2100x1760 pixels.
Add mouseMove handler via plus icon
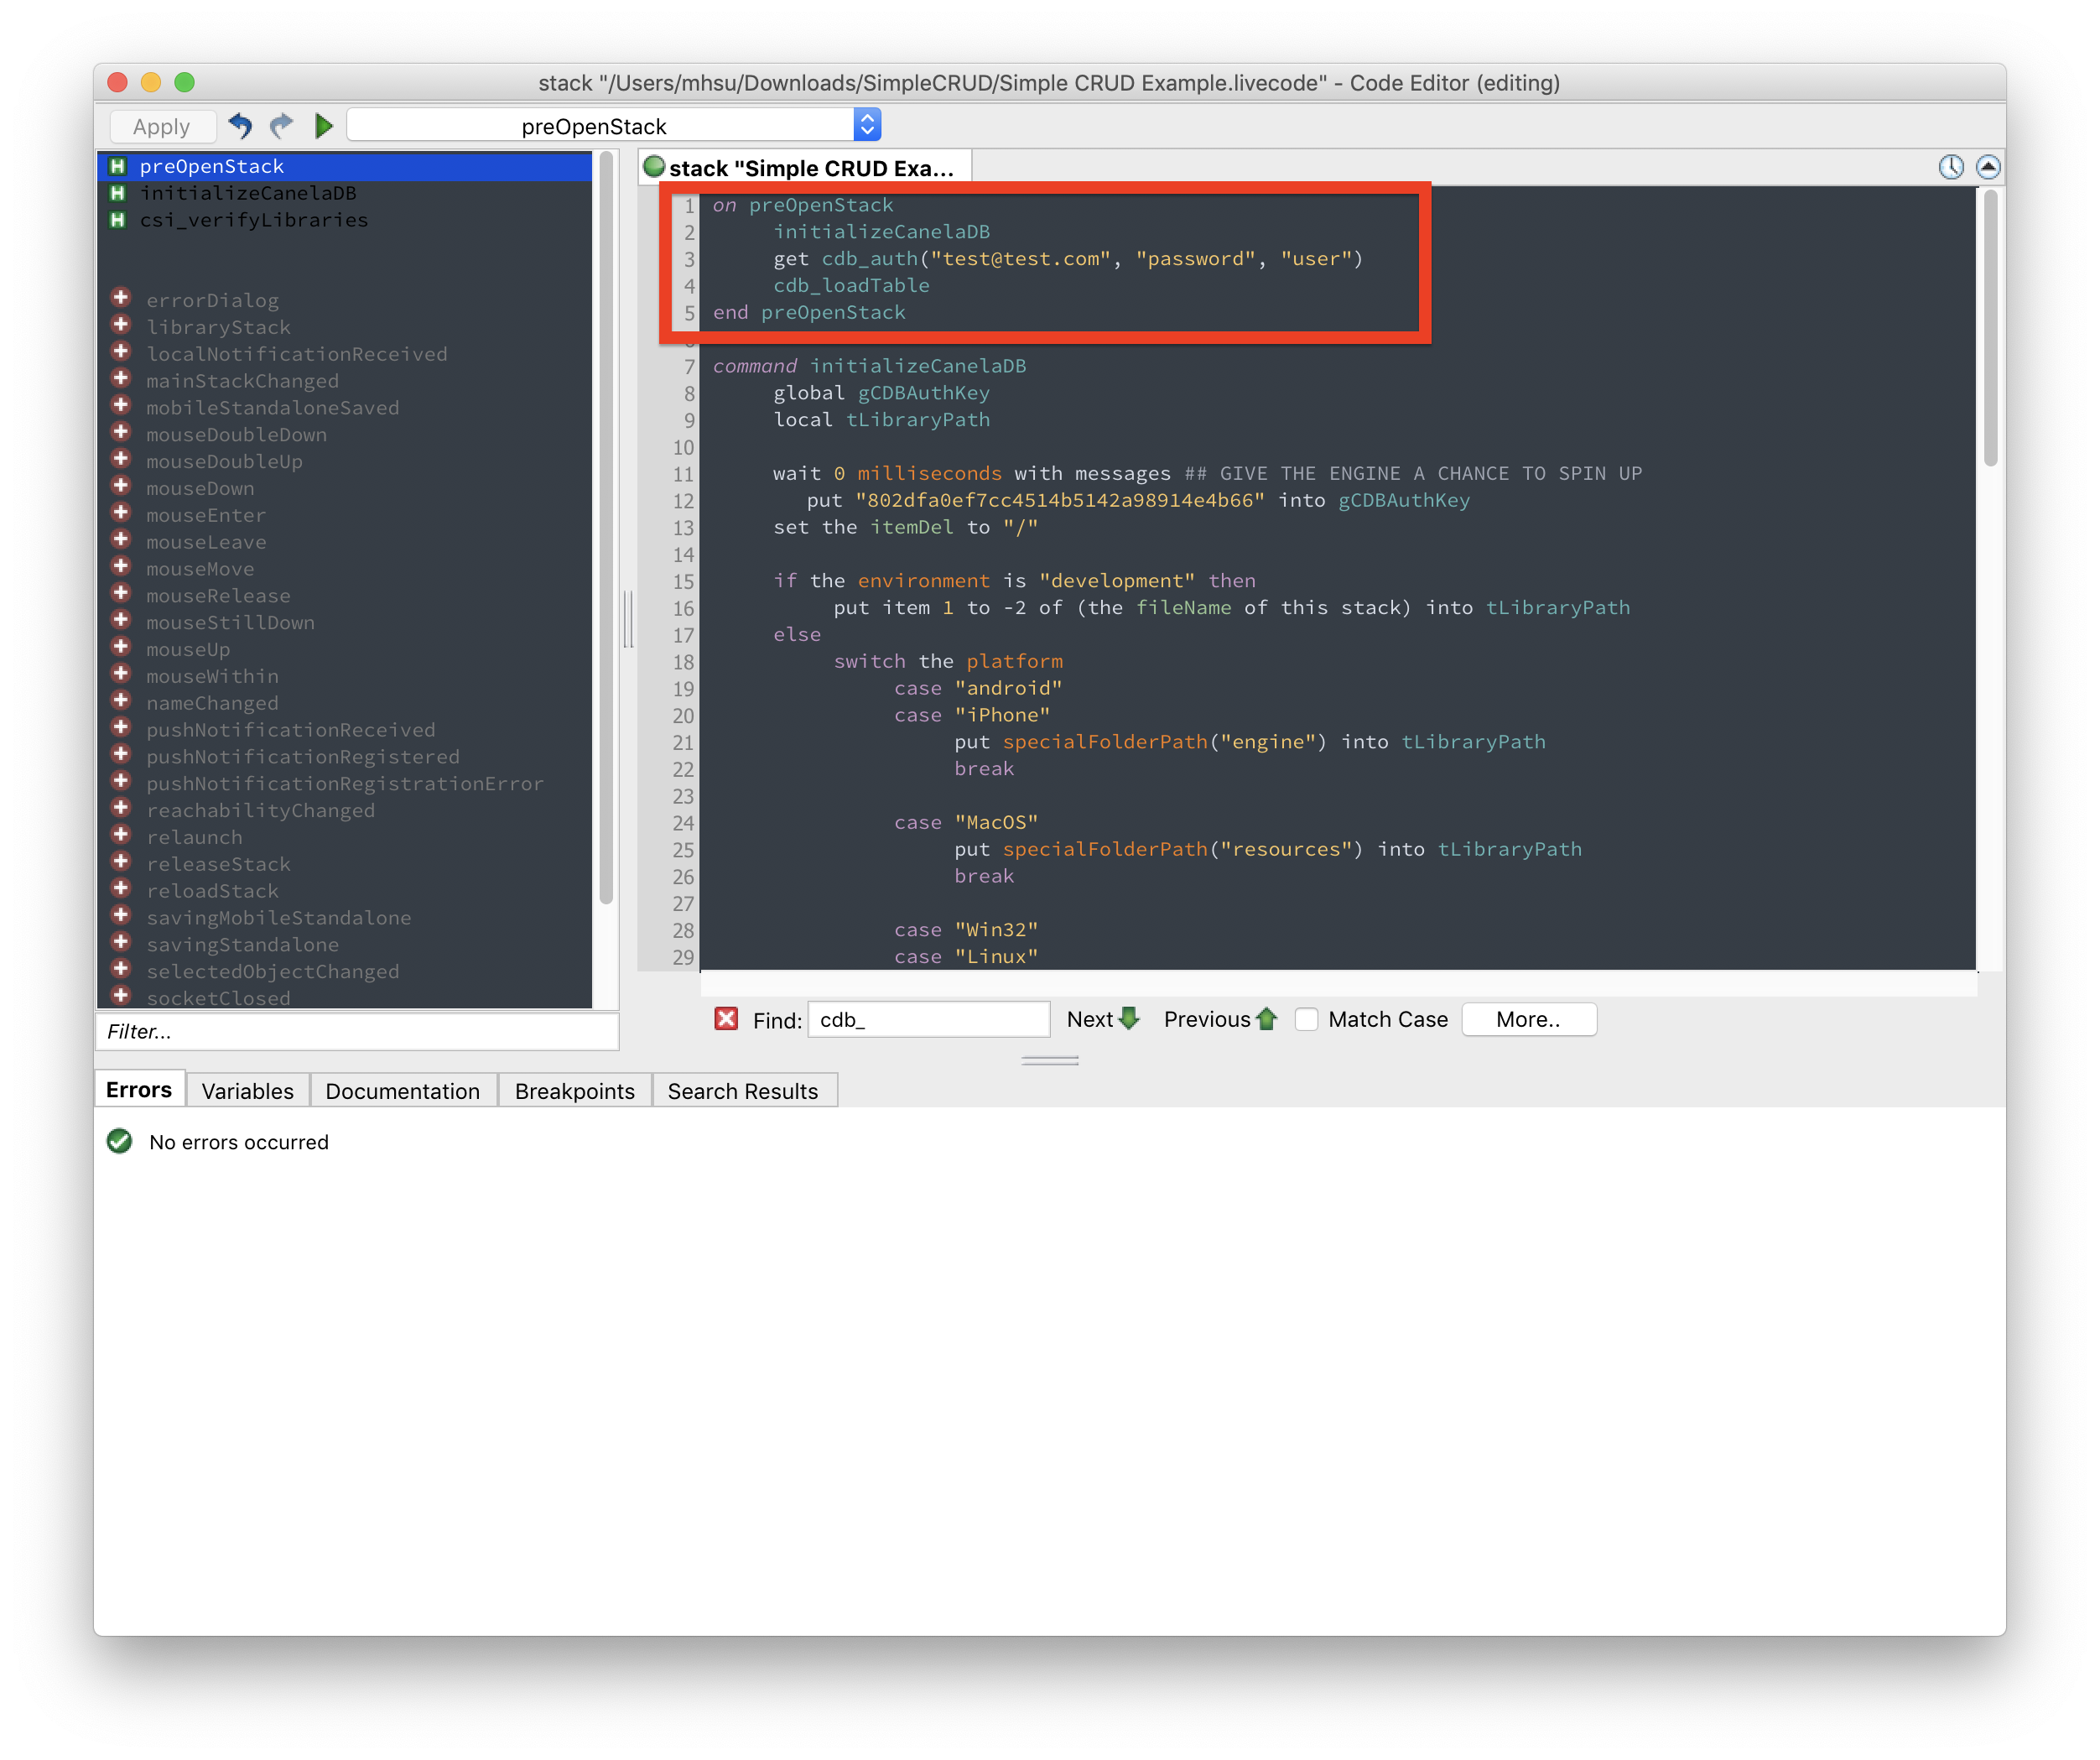click(121, 568)
